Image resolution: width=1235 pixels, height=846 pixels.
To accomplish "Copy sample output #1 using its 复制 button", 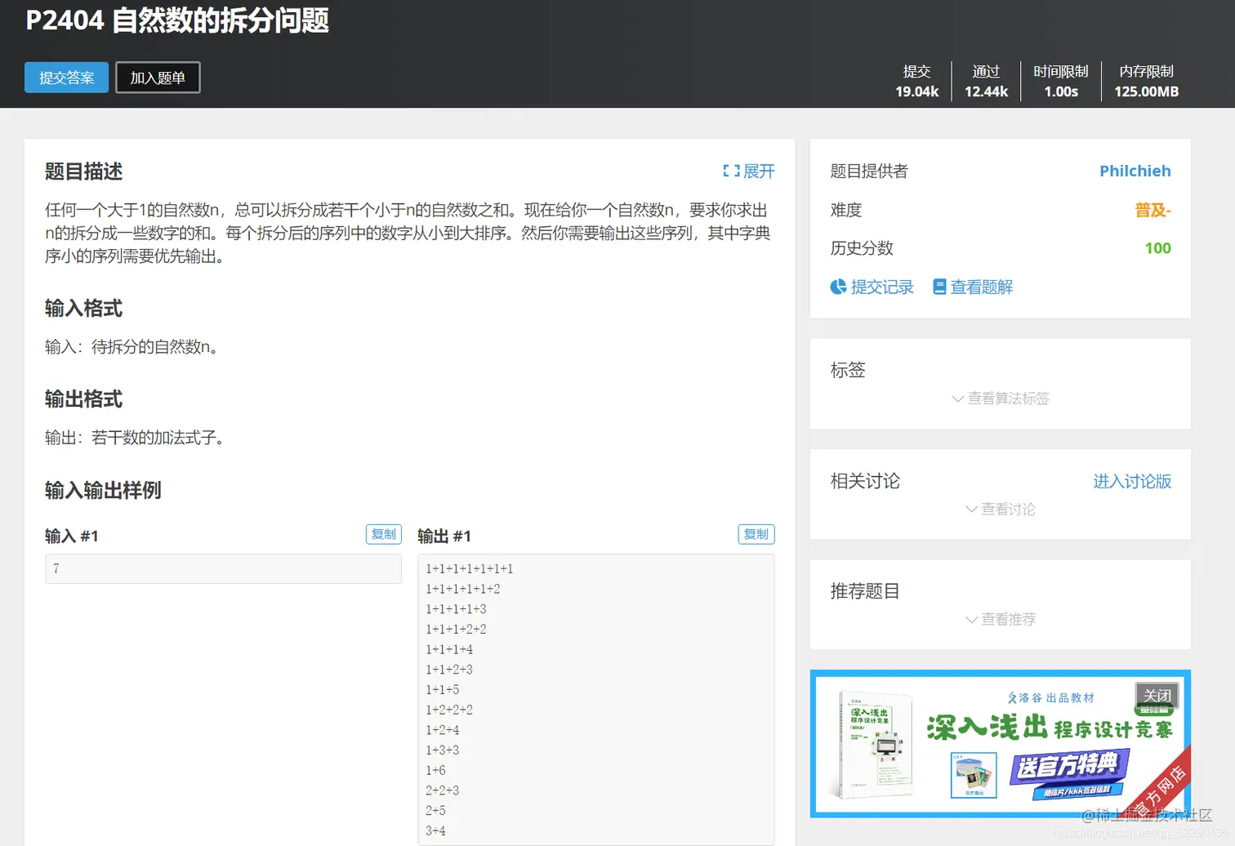I will pyautogui.click(x=756, y=534).
